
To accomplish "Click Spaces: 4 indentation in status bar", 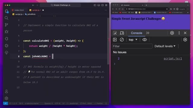I will 49,103.
